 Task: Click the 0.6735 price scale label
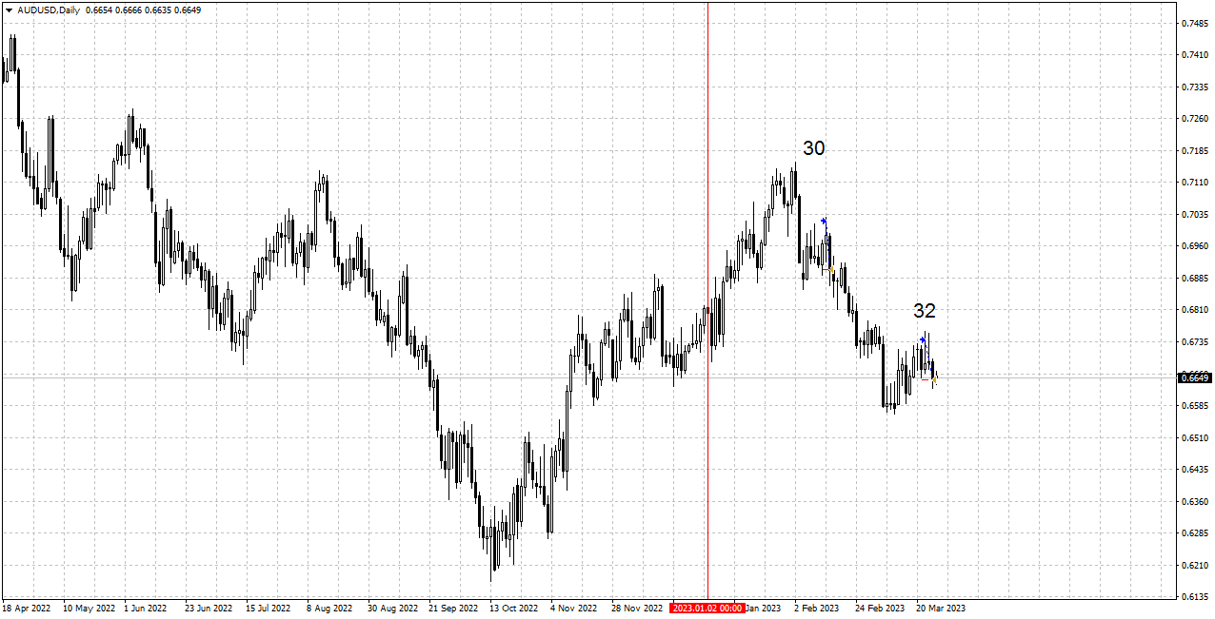tap(1194, 342)
